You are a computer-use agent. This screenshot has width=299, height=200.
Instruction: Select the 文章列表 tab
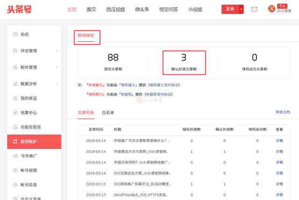coord(86,112)
